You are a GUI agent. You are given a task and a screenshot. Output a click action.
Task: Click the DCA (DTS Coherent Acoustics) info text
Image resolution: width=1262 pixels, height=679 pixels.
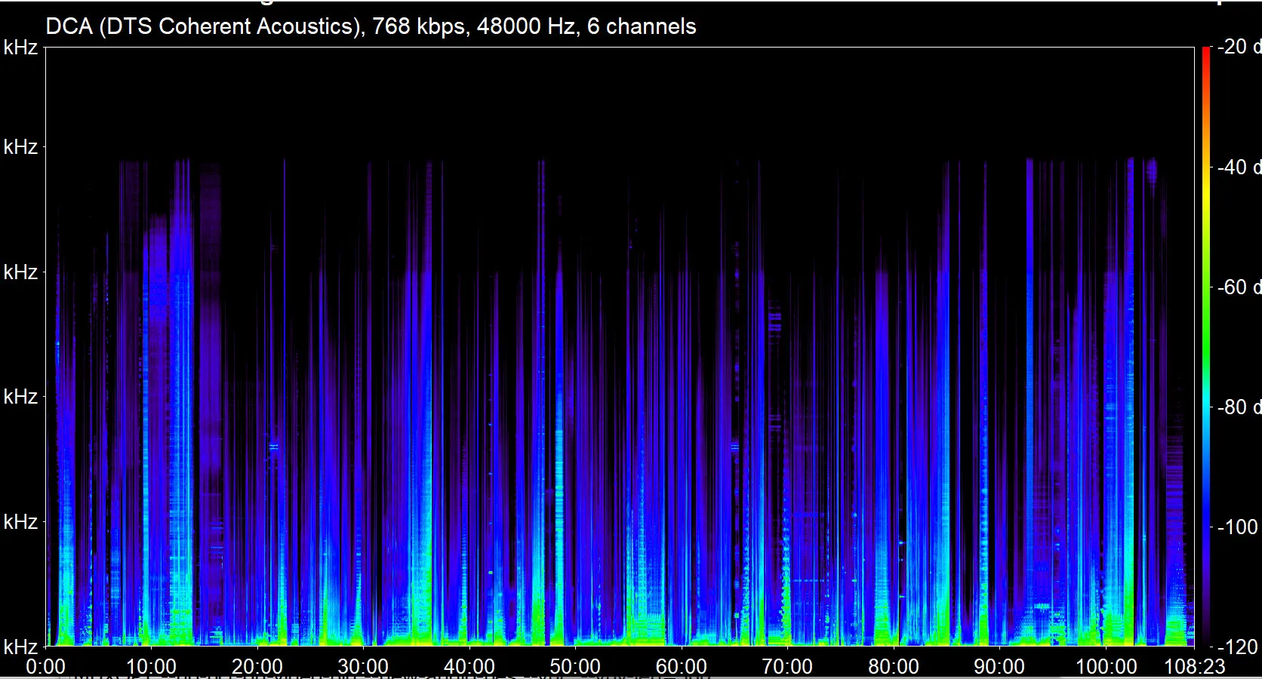coord(371,26)
